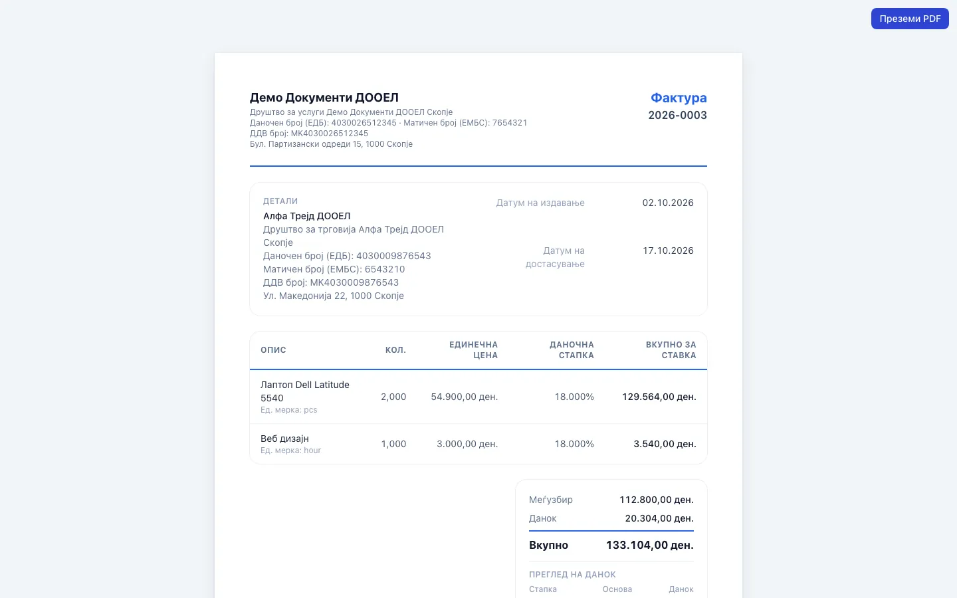
Task: Click the address Бул. Партизански одреди 15
Action: click(x=331, y=144)
